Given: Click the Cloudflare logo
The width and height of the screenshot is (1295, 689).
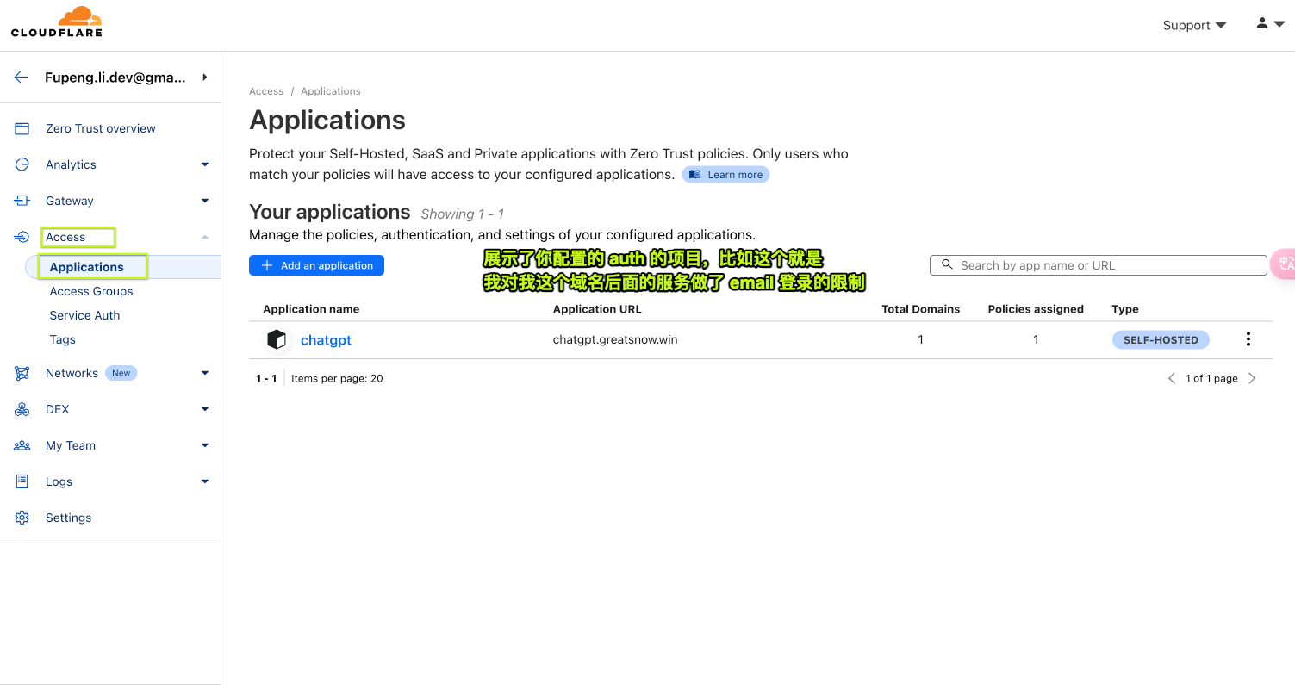Looking at the screenshot, I should [x=57, y=22].
